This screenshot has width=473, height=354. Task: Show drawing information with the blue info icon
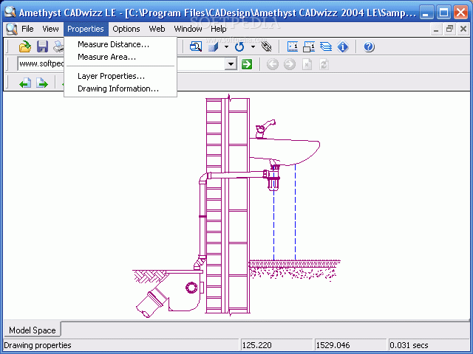[343, 46]
